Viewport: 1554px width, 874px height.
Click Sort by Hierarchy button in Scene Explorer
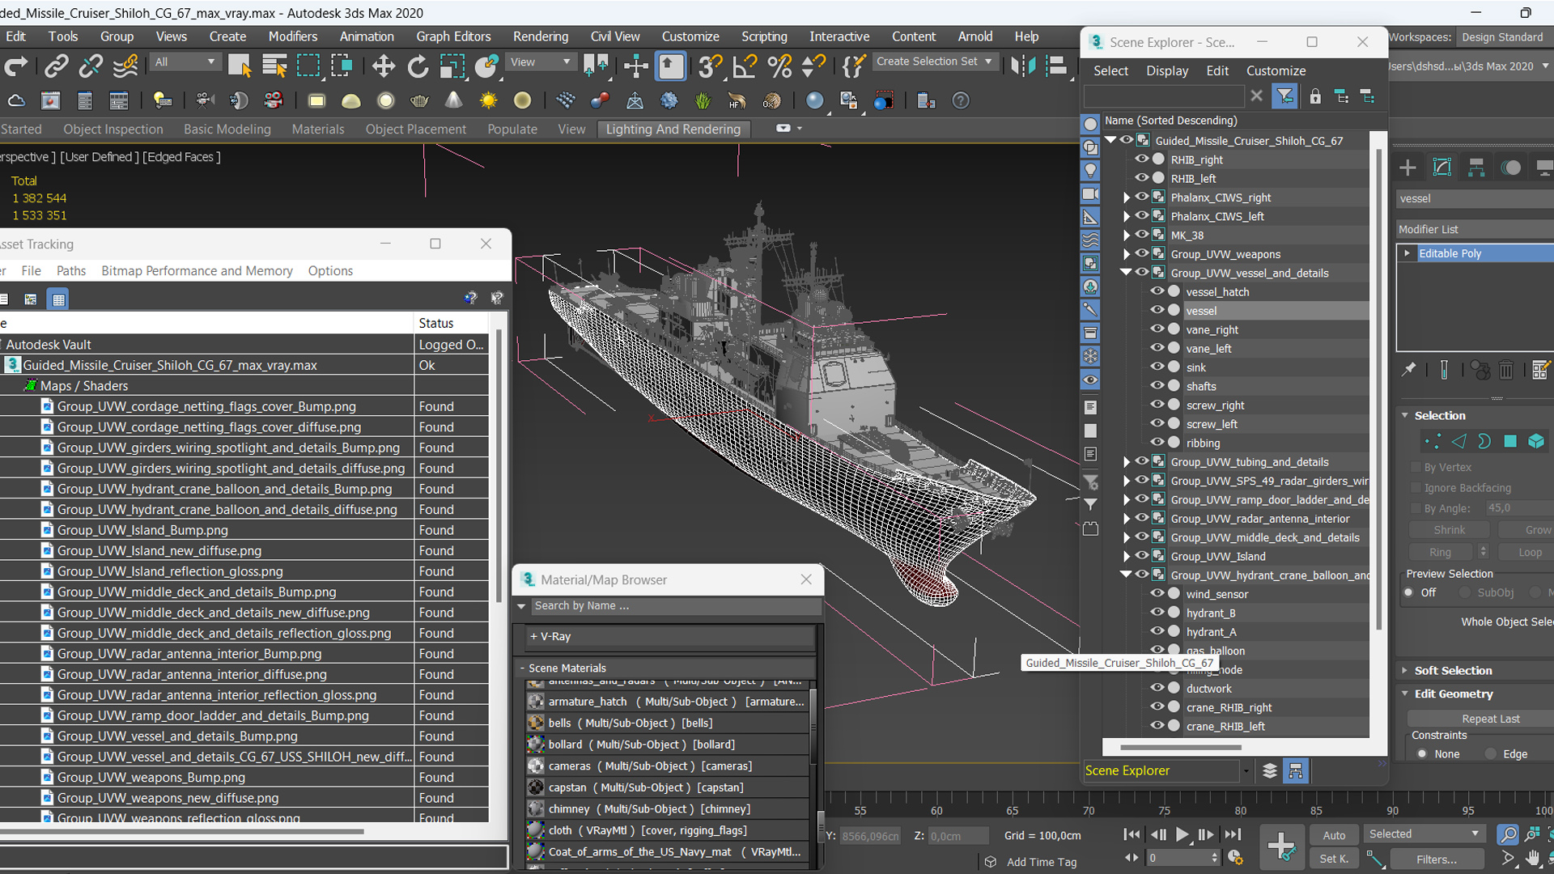1296,771
